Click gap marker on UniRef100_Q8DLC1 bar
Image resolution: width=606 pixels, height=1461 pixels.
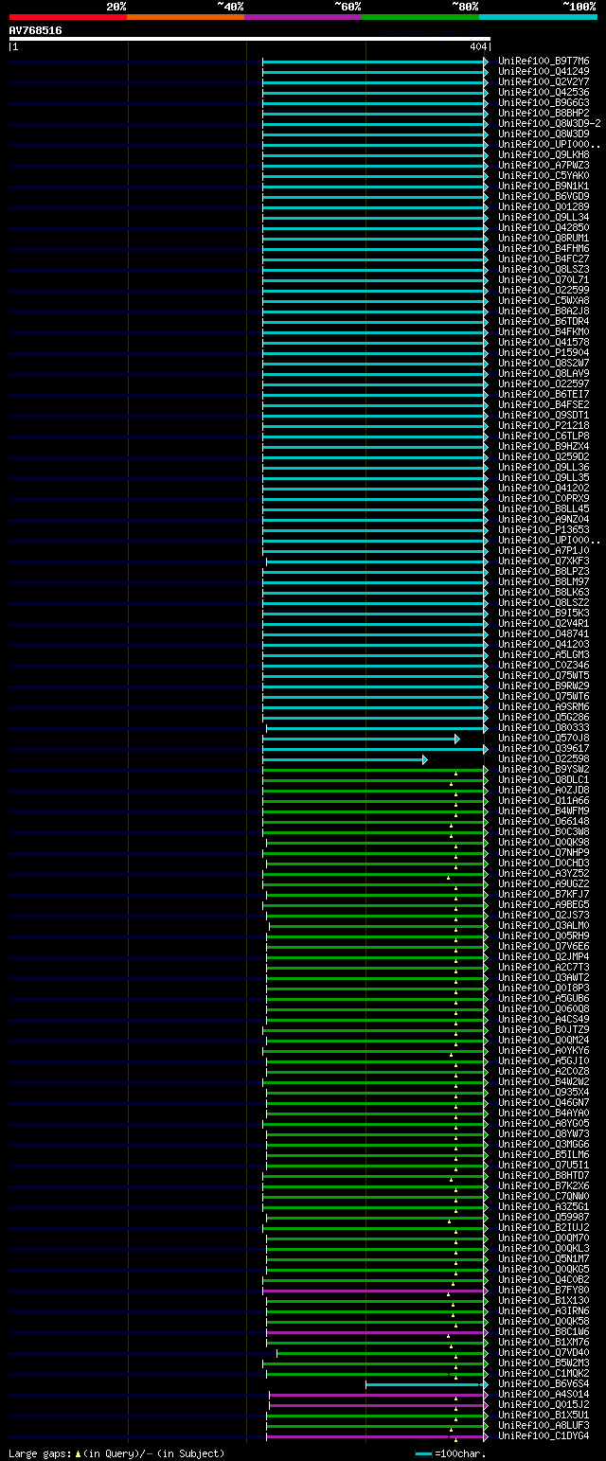click(x=452, y=783)
